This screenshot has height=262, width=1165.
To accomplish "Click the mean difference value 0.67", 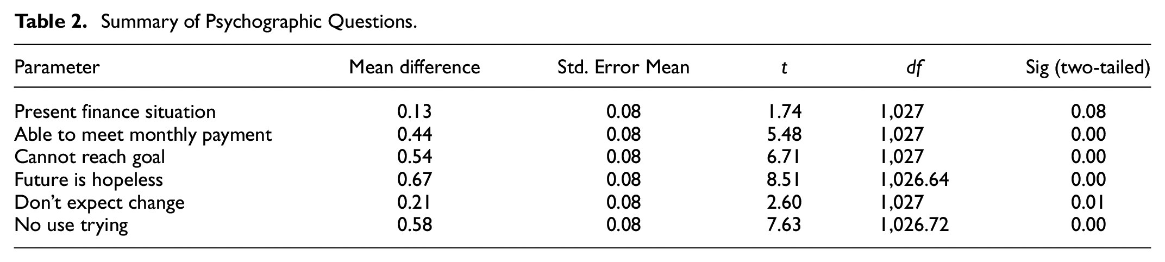I will tap(415, 179).
